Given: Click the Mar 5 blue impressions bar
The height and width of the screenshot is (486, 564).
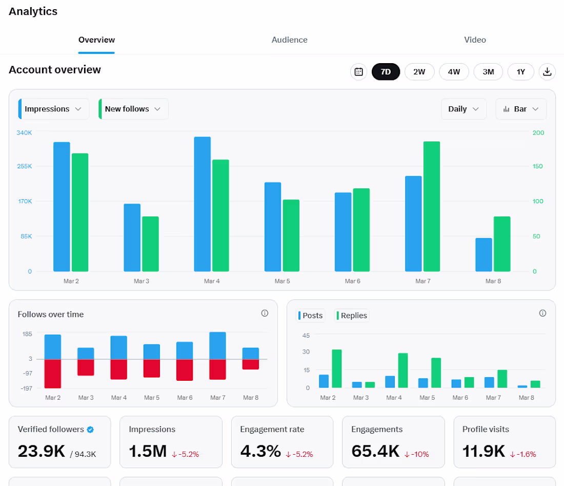Looking at the screenshot, I should pyautogui.click(x=273, y=227).
